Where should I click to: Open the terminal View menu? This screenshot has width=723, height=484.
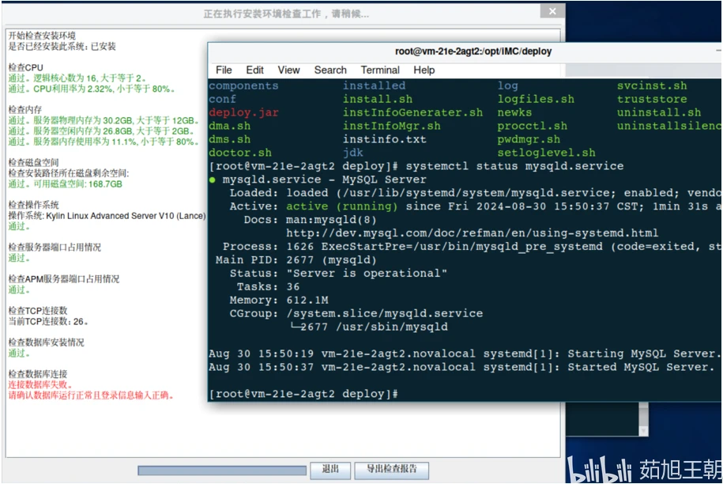(288, 70)
